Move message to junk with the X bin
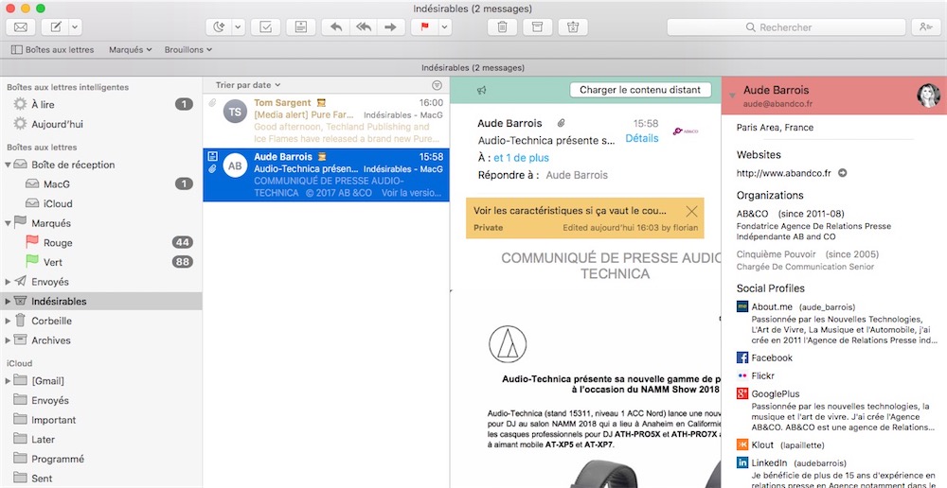The image size is (947, 488). (x=573, y=27)
